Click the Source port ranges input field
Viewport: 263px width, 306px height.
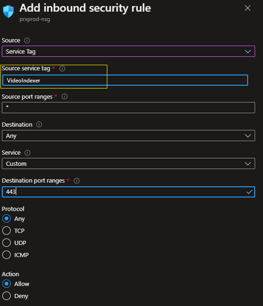point(129,108)
